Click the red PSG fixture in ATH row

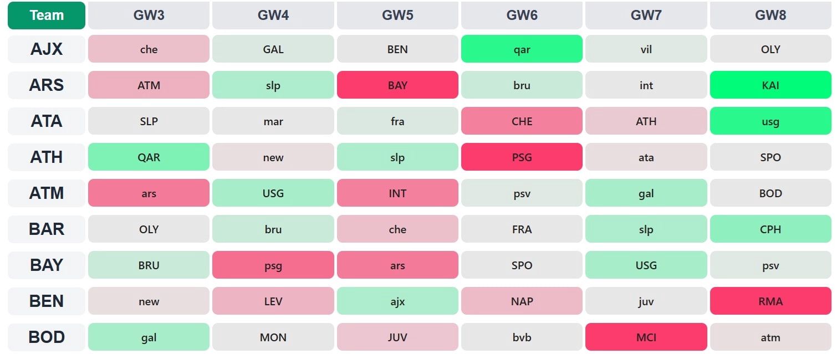522,157
